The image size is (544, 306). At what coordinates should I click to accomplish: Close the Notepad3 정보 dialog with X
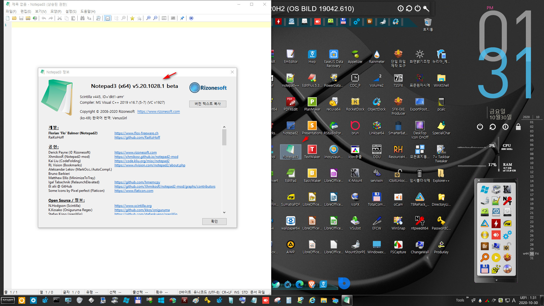pyautogui.click(x=232, y=72)
